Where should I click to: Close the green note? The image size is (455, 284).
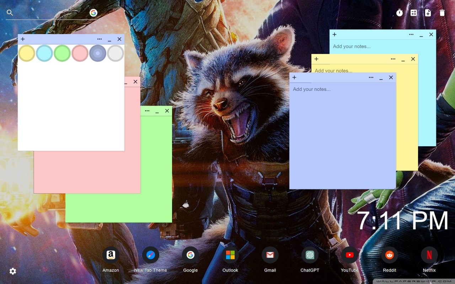pyautogui.click(x=167, y=111)
